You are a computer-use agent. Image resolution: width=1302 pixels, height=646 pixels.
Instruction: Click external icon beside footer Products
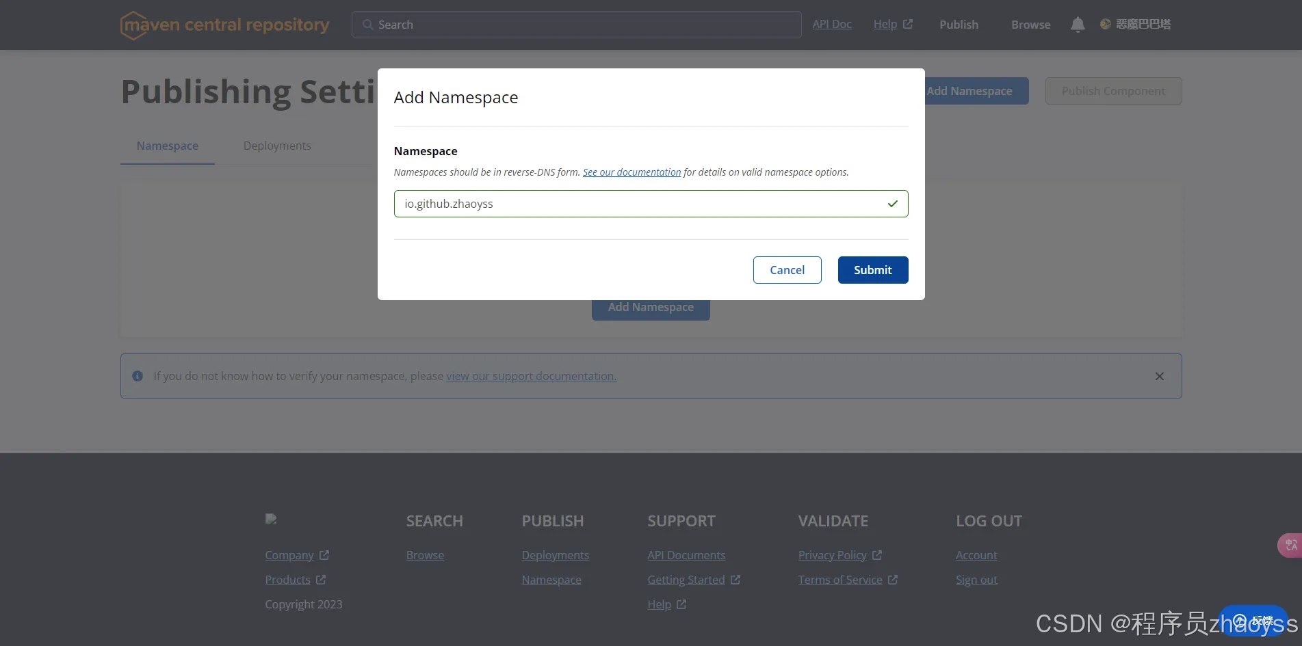[321, 580]
